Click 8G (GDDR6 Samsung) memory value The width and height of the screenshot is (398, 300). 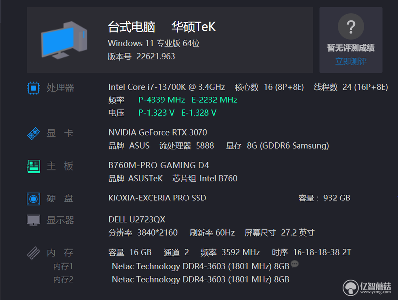pos(288,146)
